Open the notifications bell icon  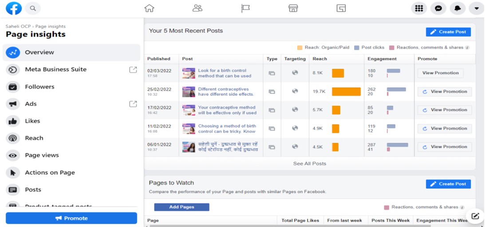click(457, 8)
